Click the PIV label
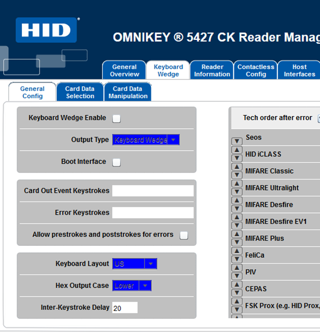The image size is (320, 335). point(251,272)
